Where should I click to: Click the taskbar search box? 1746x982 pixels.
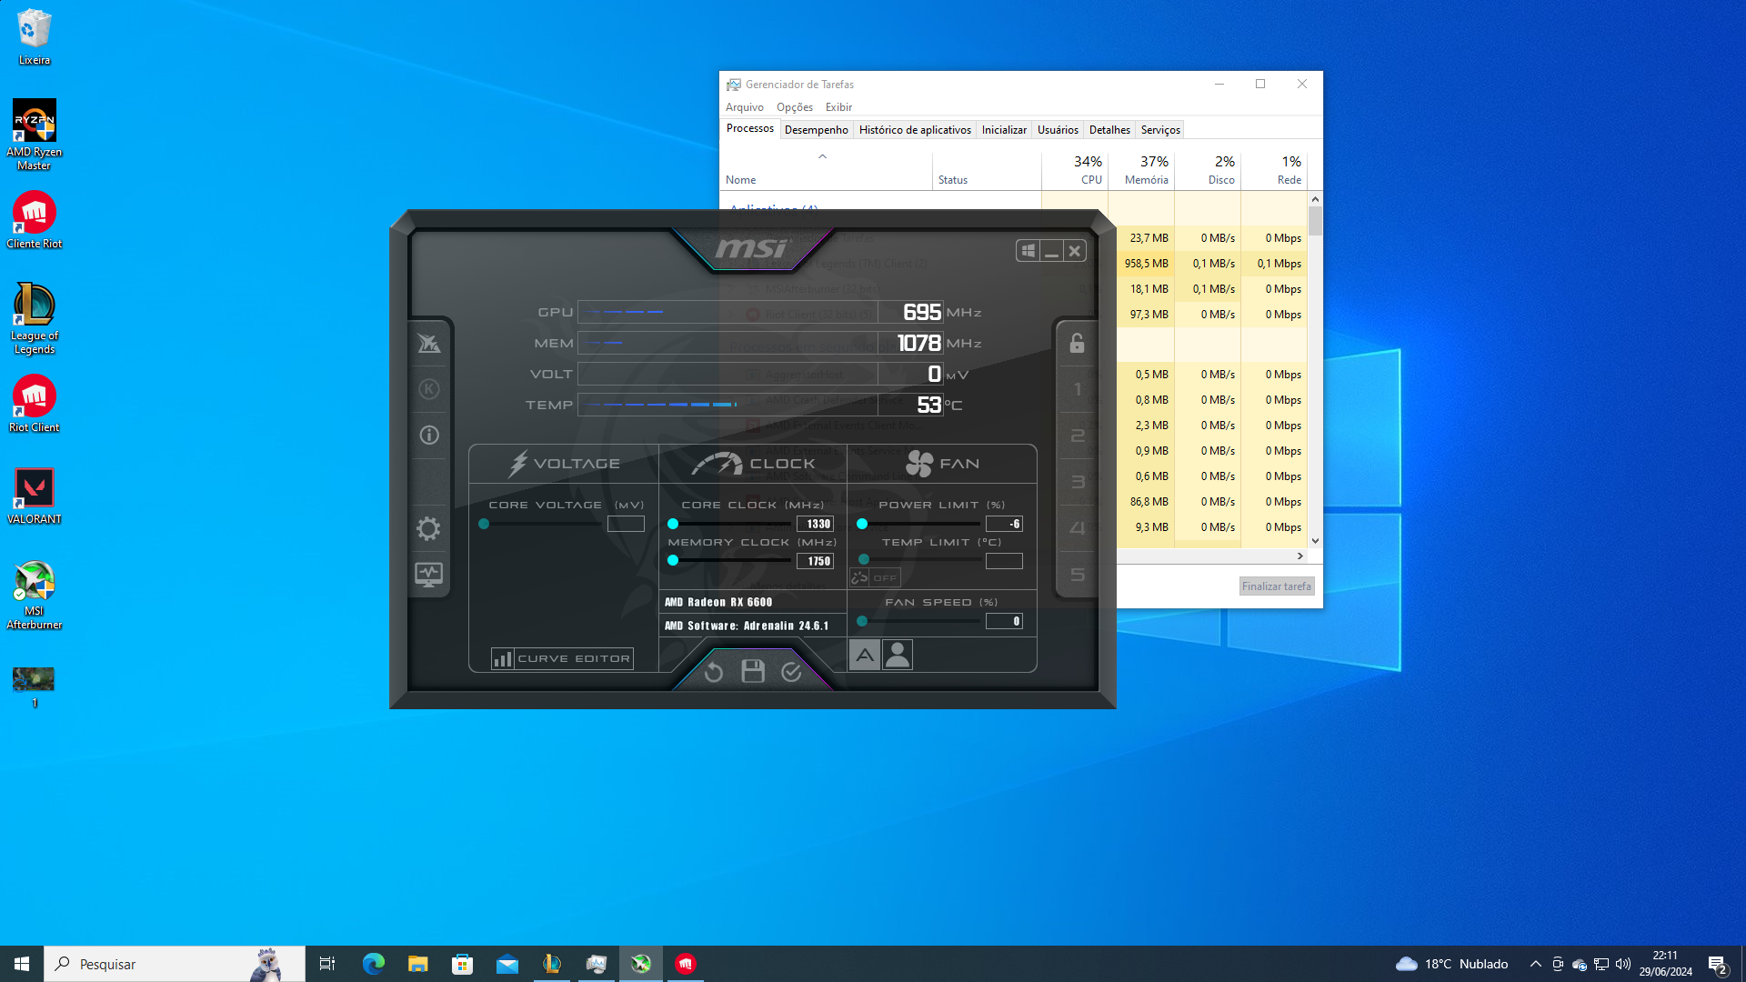(x=175, y=964)
